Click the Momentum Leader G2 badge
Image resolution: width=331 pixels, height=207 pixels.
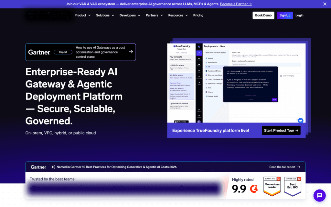pos(272,187)
